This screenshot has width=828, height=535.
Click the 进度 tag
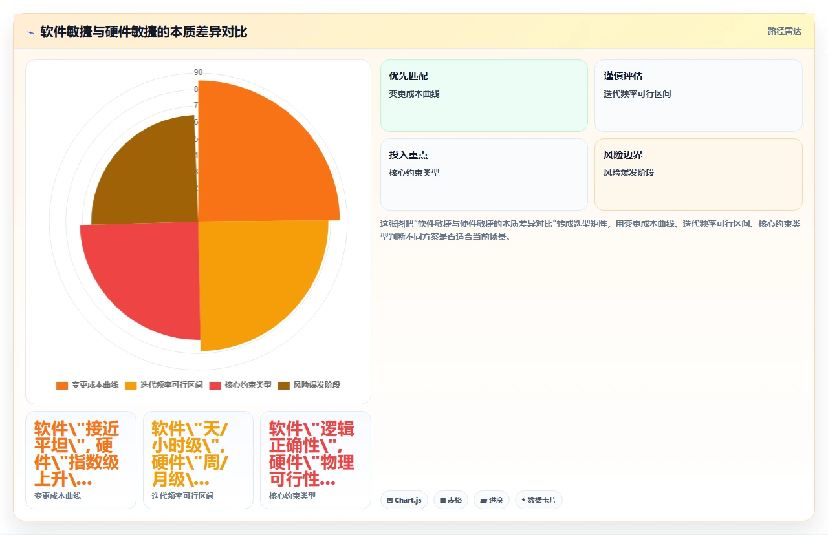coord(492,500)
